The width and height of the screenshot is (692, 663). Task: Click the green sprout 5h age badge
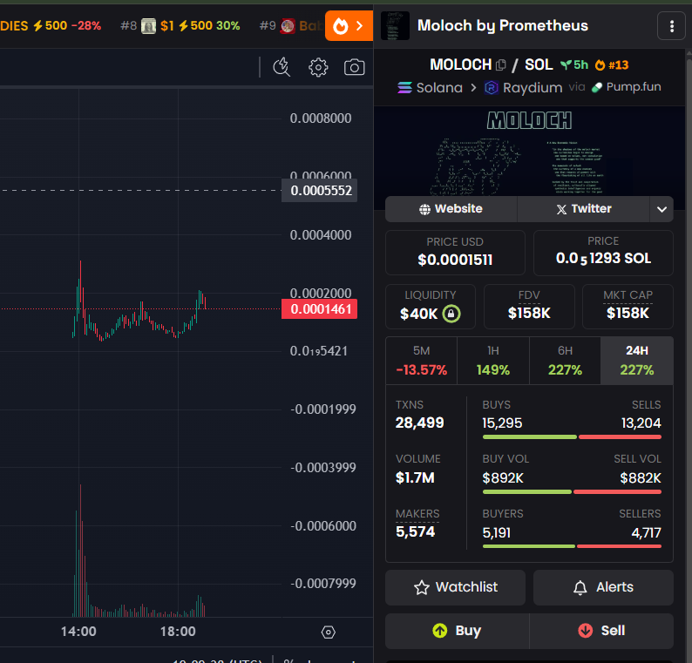point(574,65)
